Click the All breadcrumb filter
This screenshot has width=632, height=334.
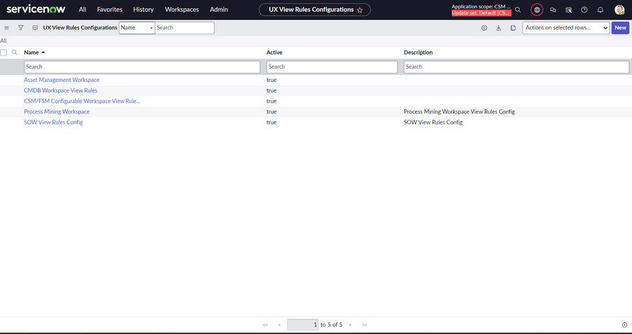(3, 41)
